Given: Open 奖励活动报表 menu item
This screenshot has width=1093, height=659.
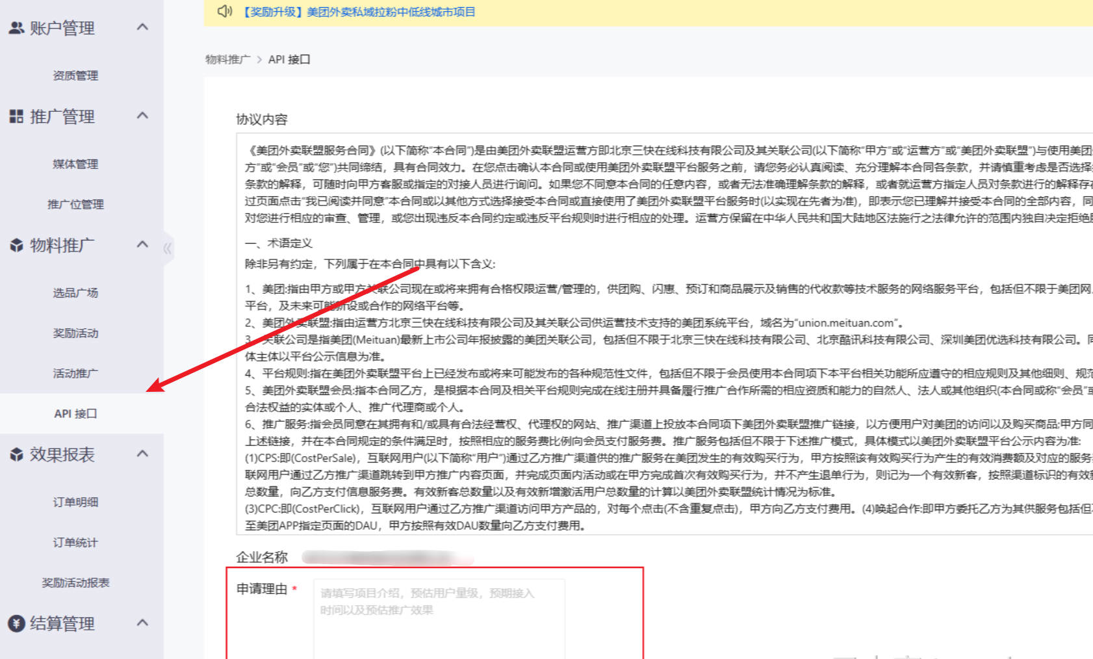Looking at the screenshot, I should [x=75, y=582].
